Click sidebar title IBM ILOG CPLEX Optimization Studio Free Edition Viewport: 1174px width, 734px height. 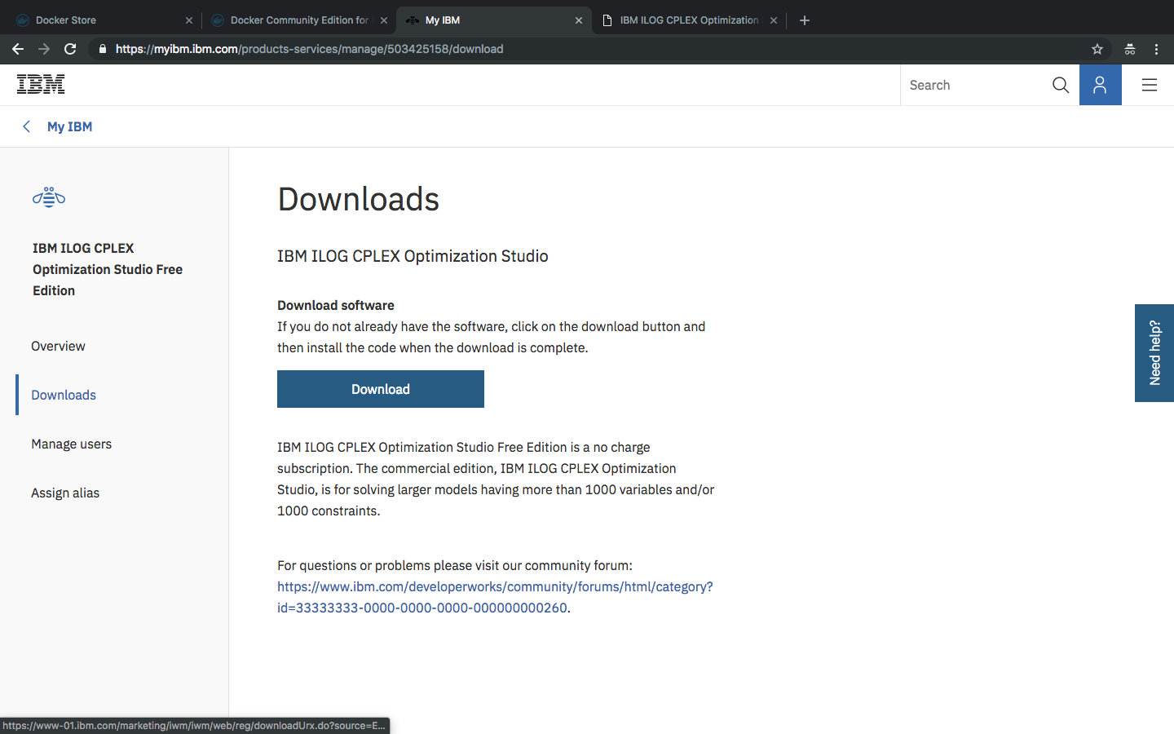tap(108, 269)
